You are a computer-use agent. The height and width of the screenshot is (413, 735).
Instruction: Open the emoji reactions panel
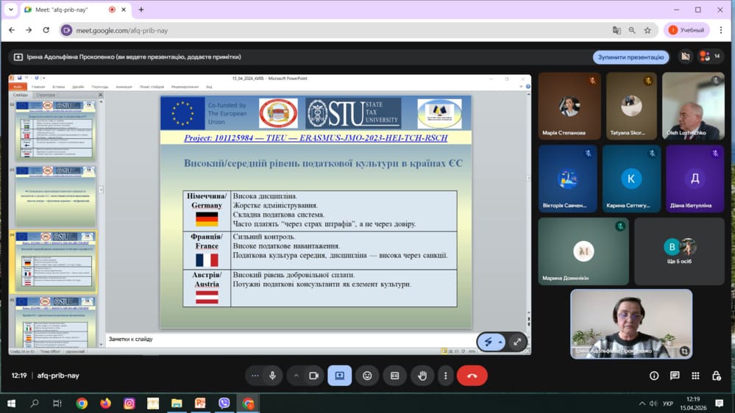[x=367, y=376]
